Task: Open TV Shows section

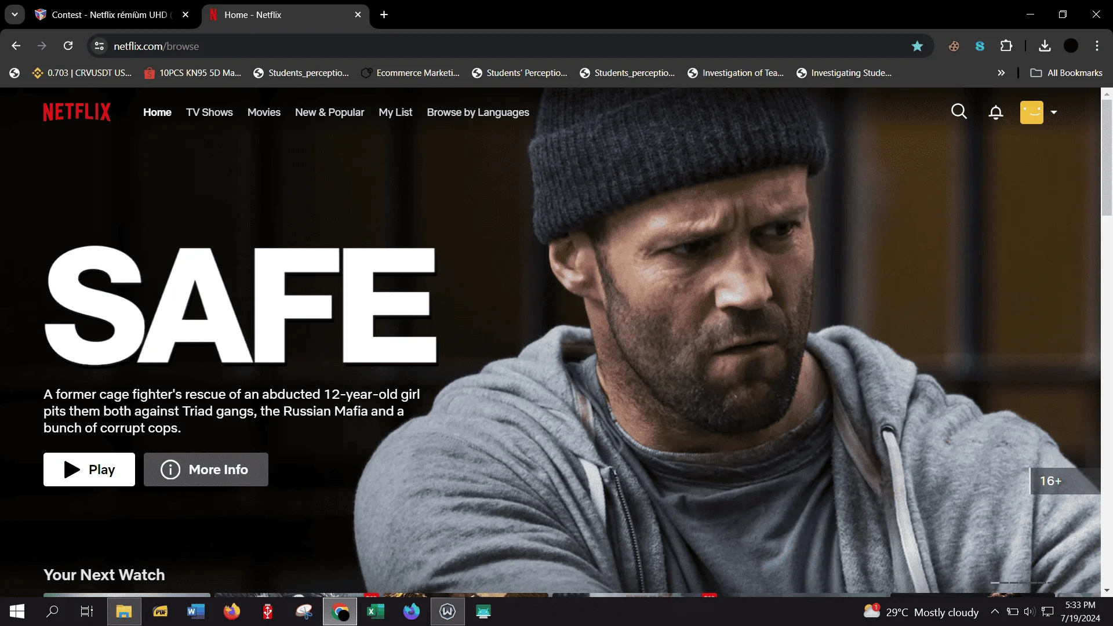Action: point(209,112)
